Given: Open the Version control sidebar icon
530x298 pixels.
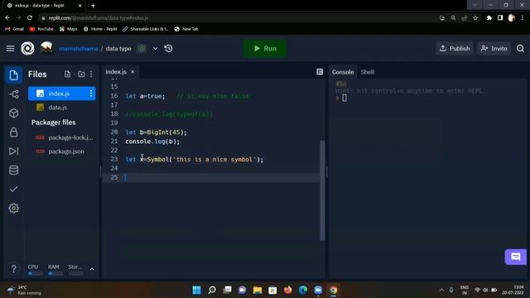Looking at the screenshot, I should (13, 94).
